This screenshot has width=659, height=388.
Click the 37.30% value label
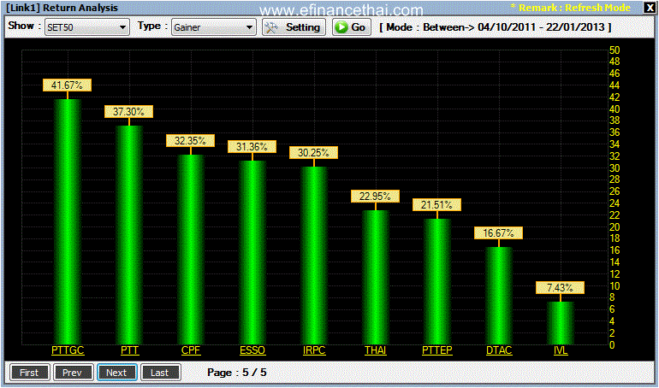pos(128,112)
